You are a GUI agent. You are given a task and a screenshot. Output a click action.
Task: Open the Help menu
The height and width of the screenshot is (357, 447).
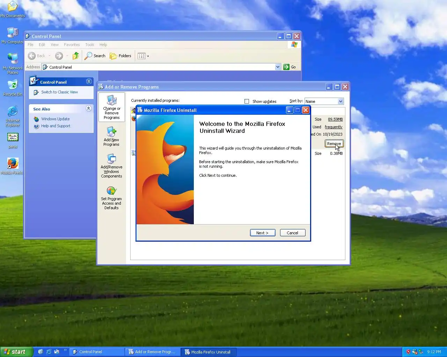[103, 45]
